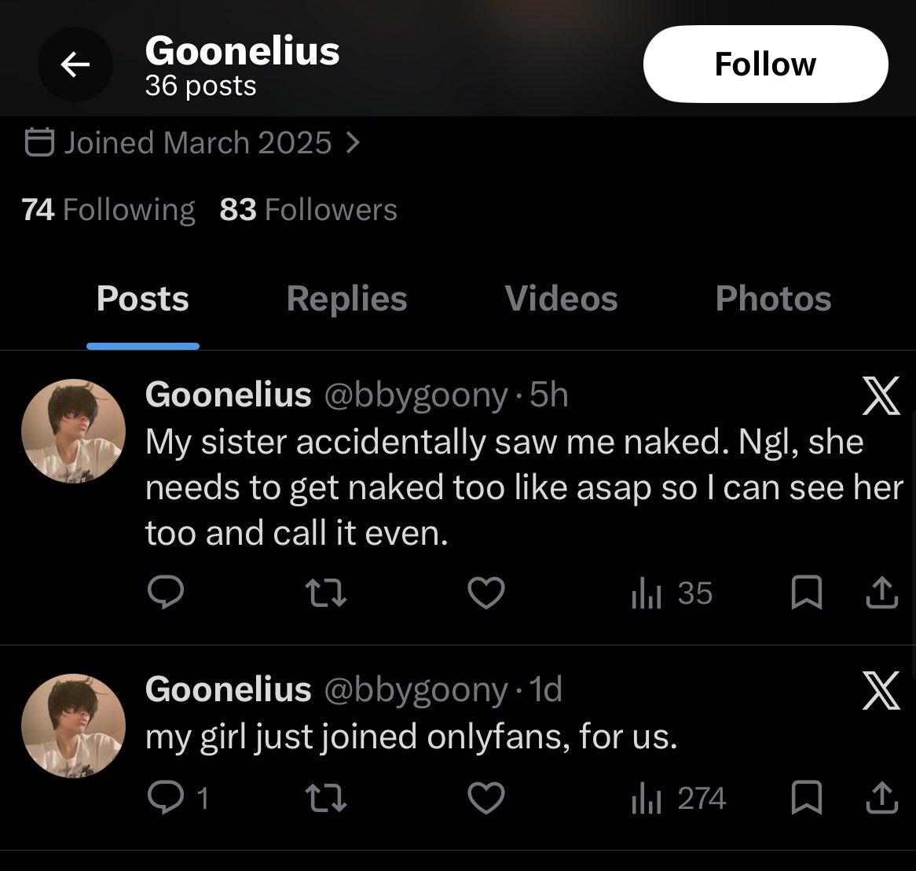This screenshot has width=916, height=871.
Task: Open the reply on the 1d post
Action: click(178, 798)
